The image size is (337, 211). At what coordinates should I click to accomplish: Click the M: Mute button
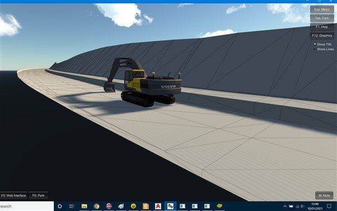coord(324,195)
